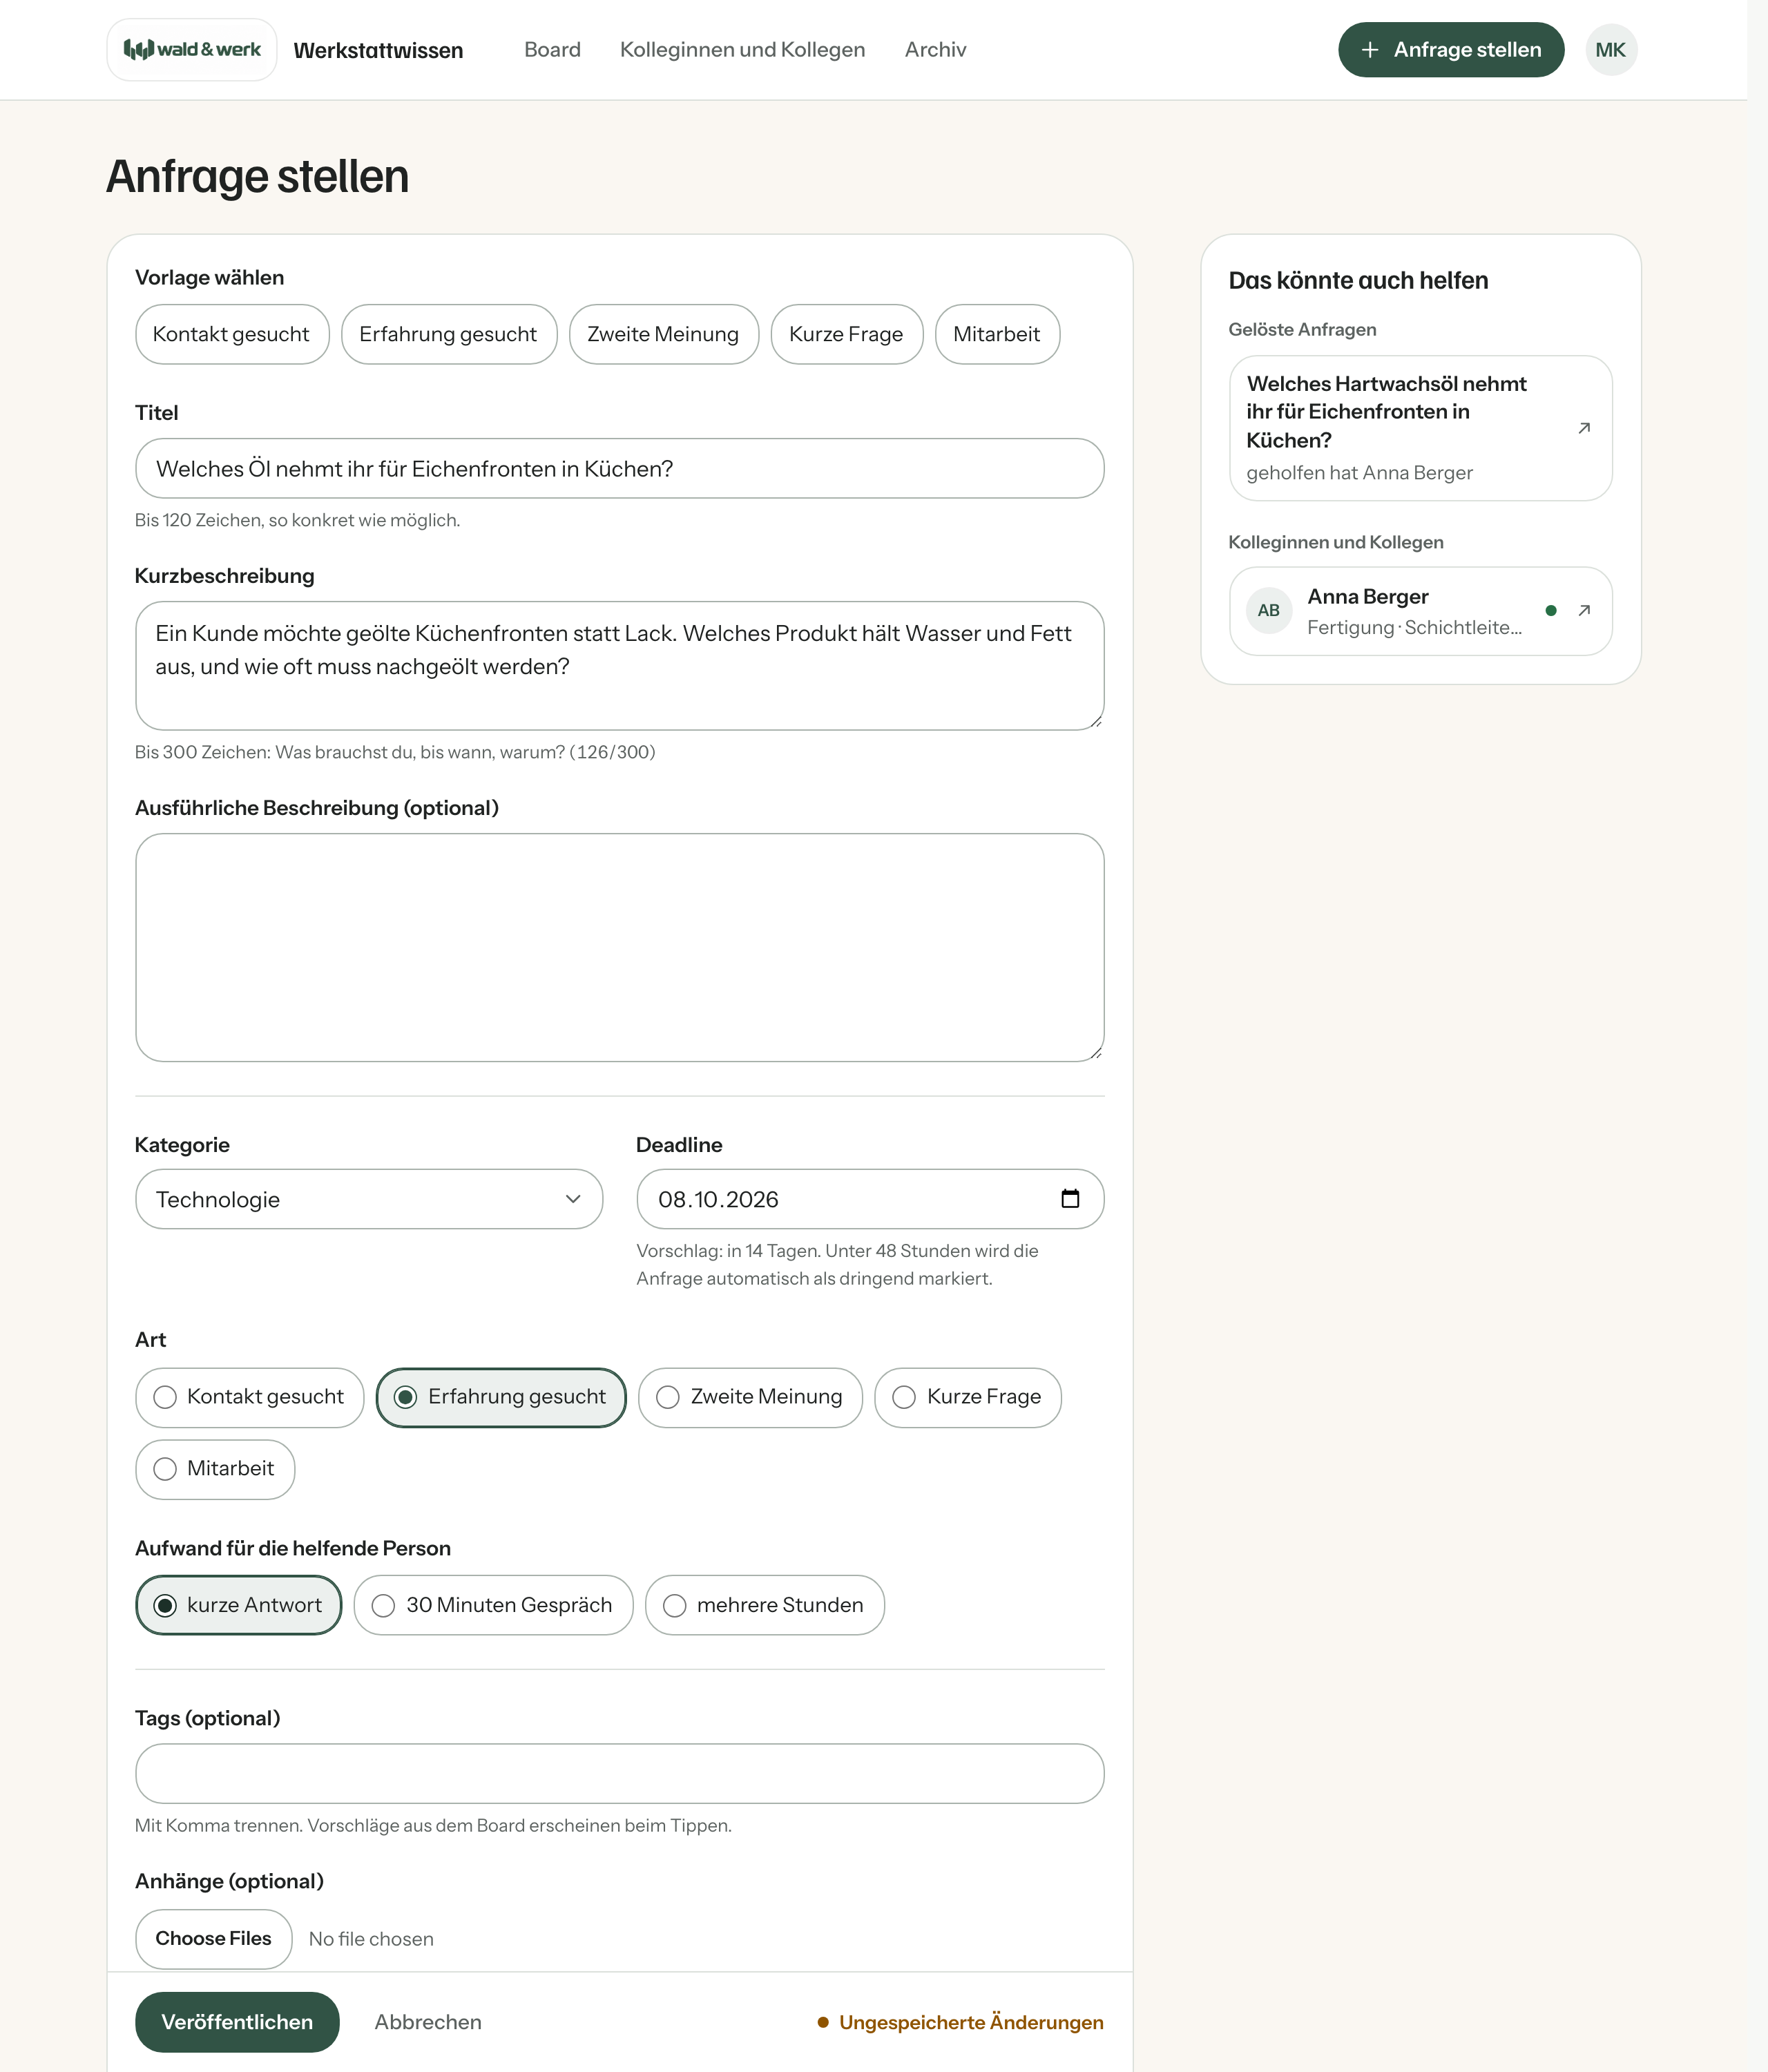Open solved request about Hartwachsöl
Screen dimensions: 1768x2072
tap(1420, 428)
